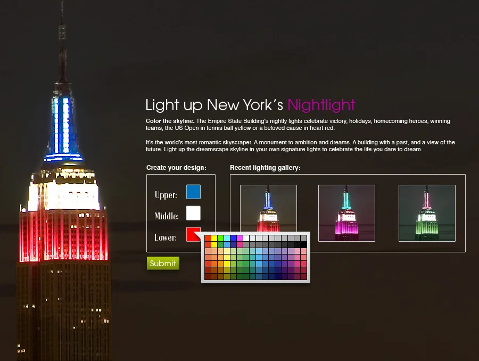Click the "Middle:" label
The image size is (479, 361).
pyautogui.click(x=167, y=216)
